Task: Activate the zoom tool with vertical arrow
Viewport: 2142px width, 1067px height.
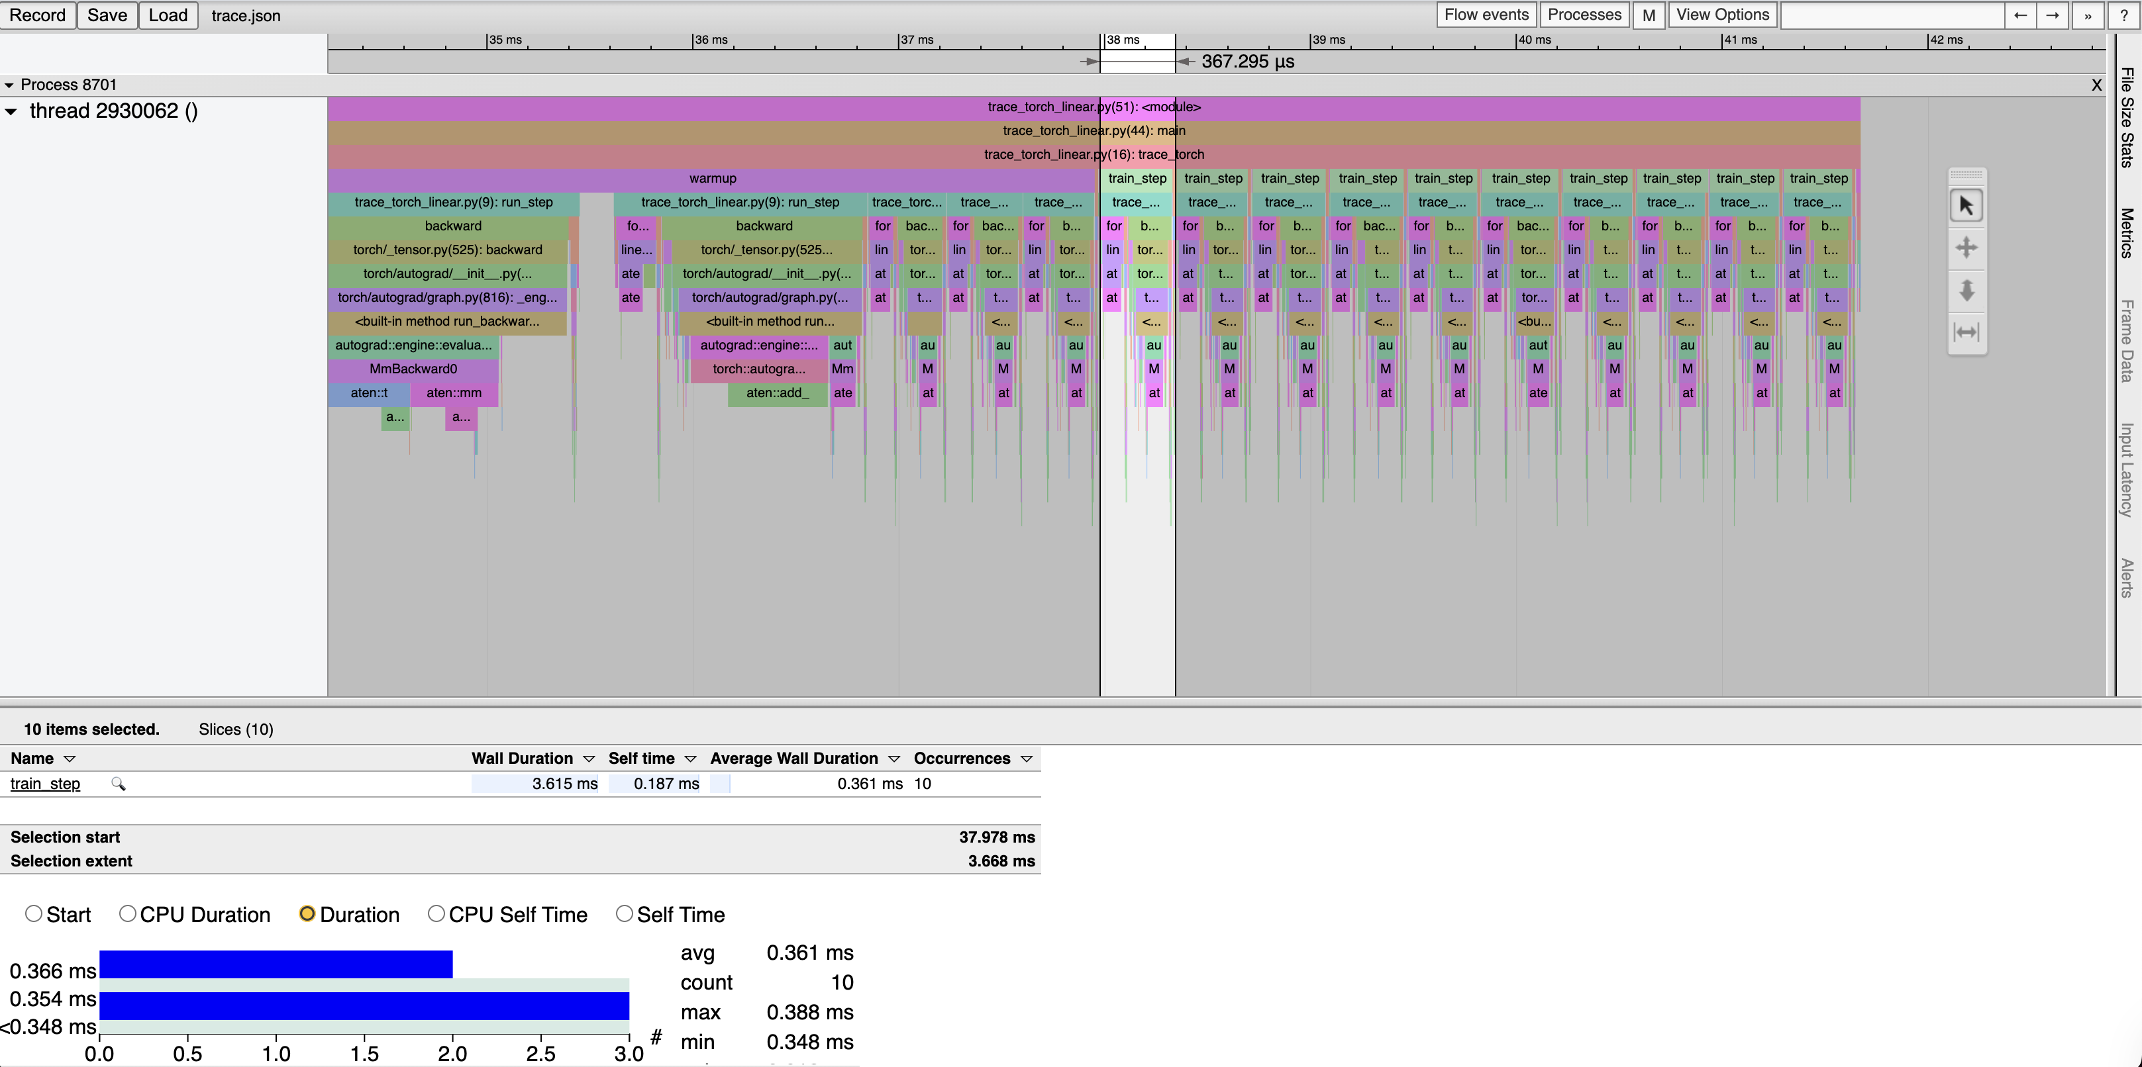Action: click(1966, 290)
